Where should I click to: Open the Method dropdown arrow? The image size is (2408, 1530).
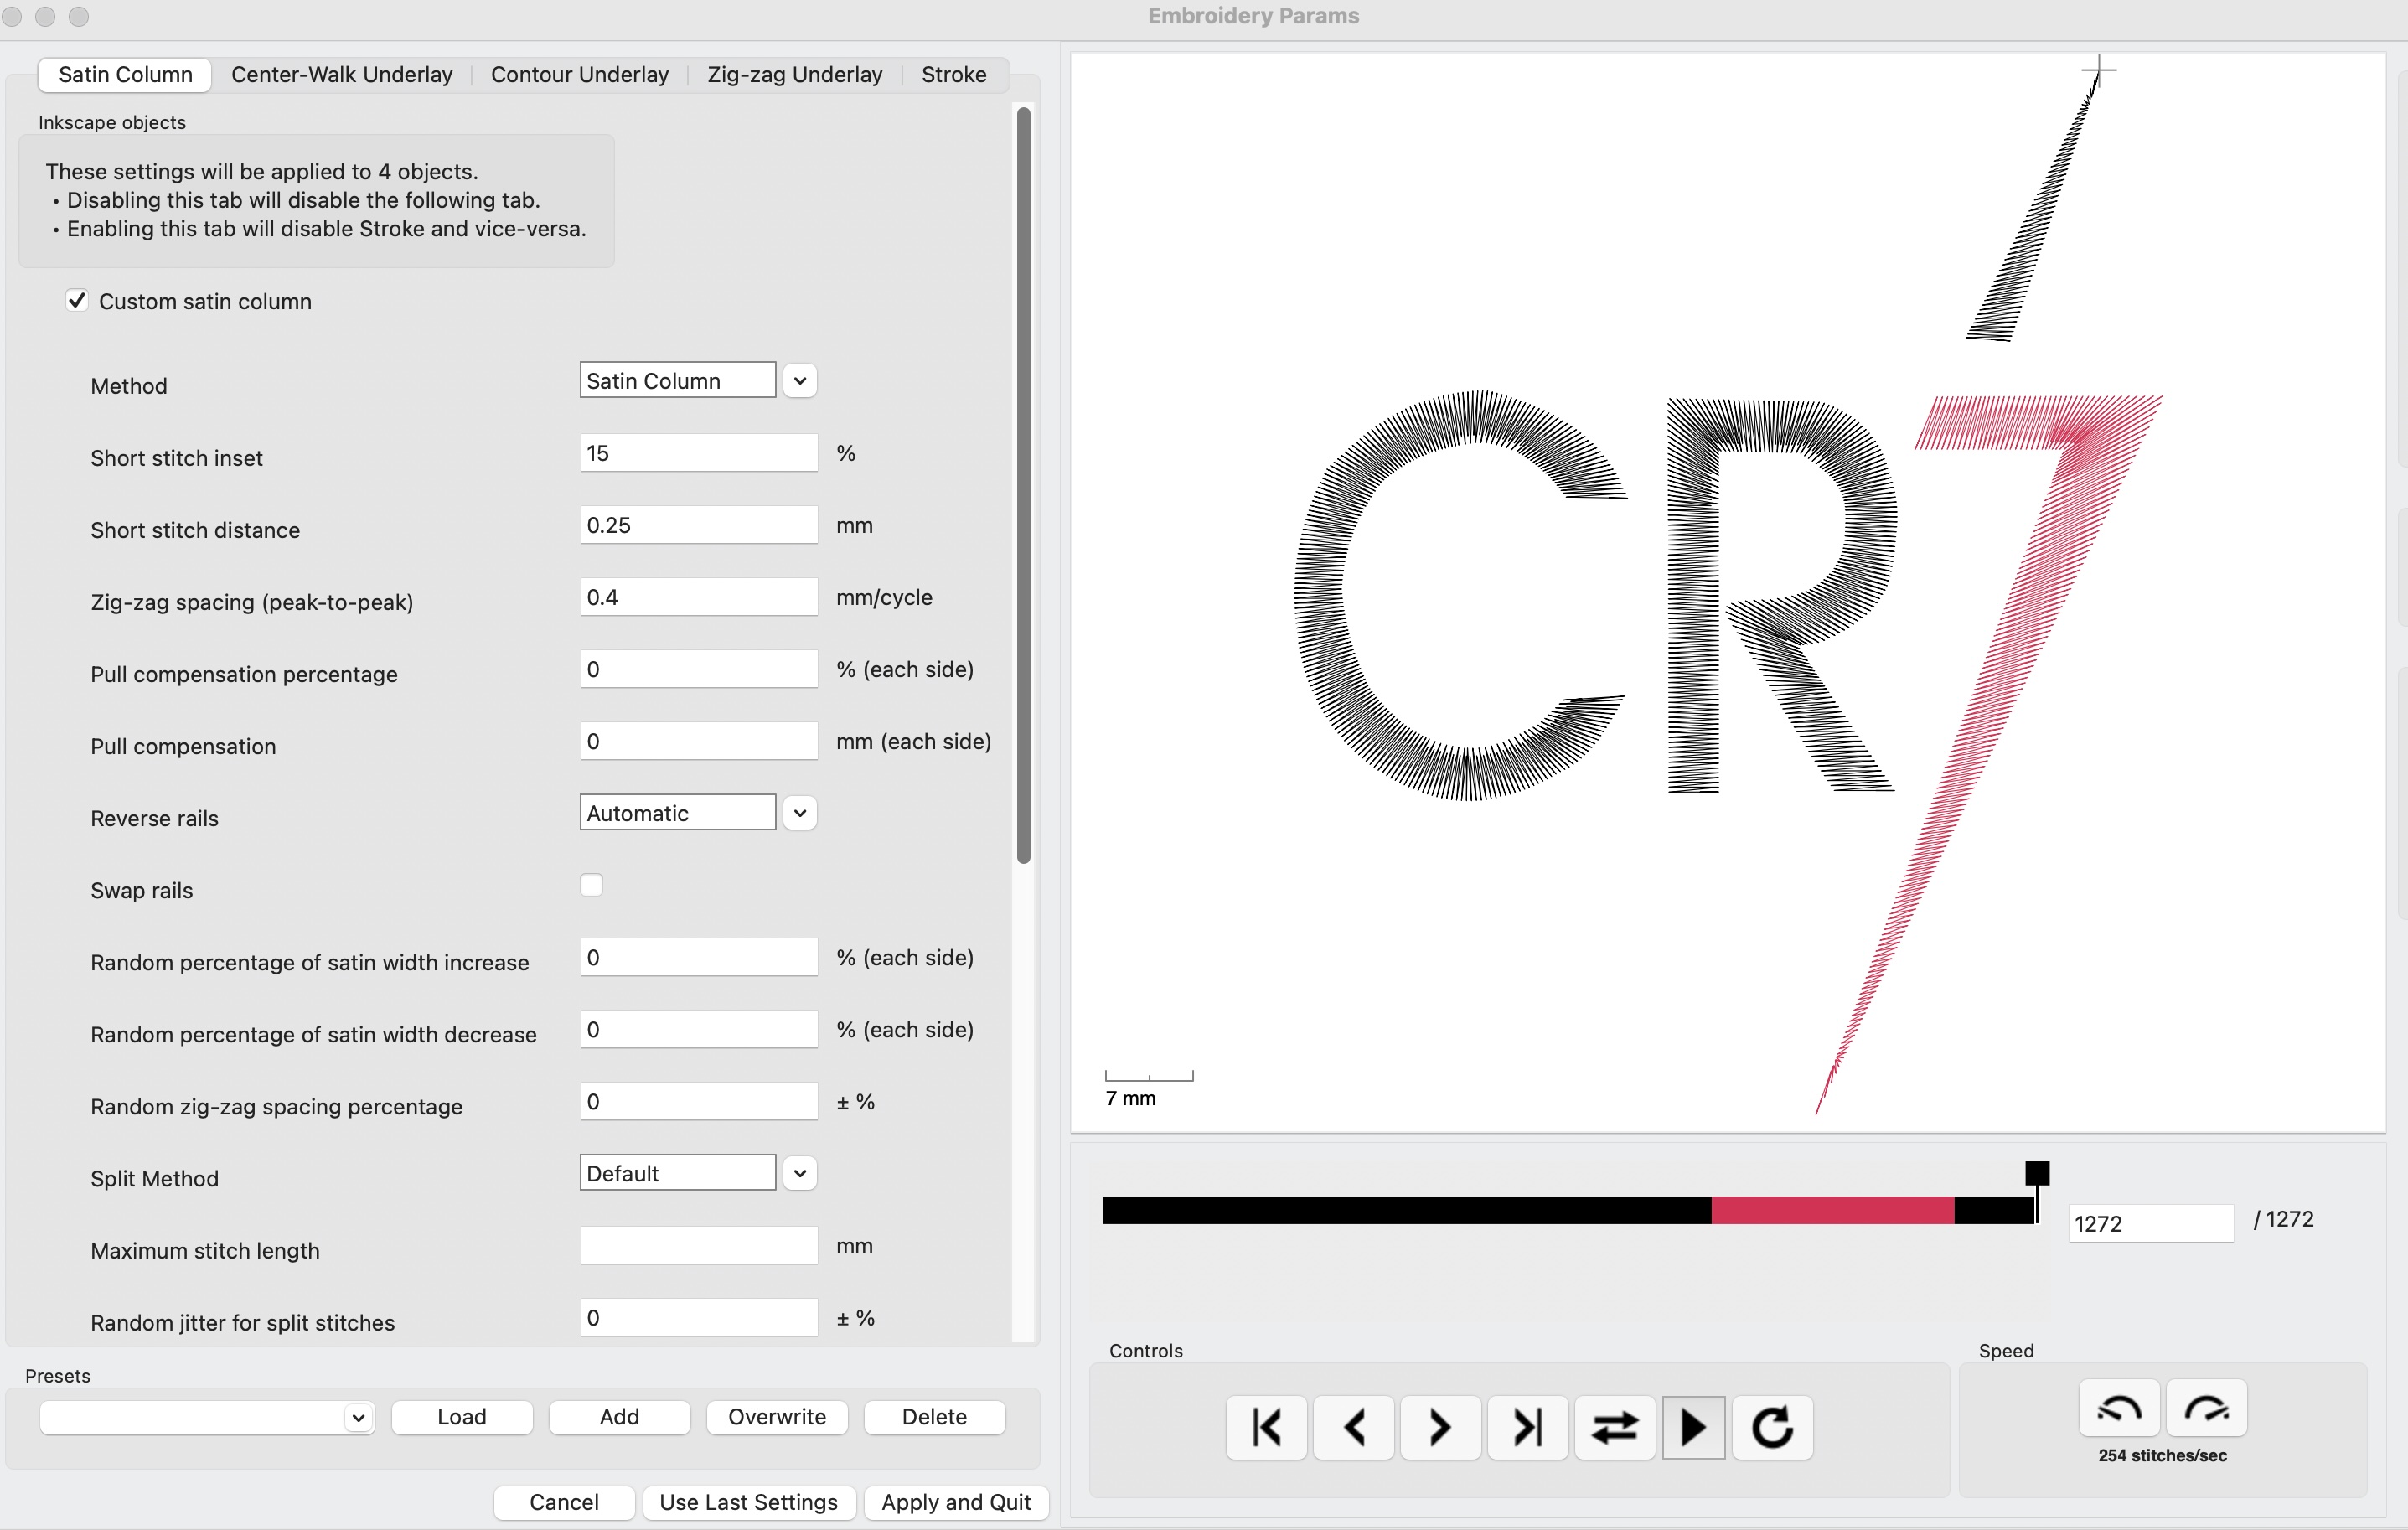799,381
